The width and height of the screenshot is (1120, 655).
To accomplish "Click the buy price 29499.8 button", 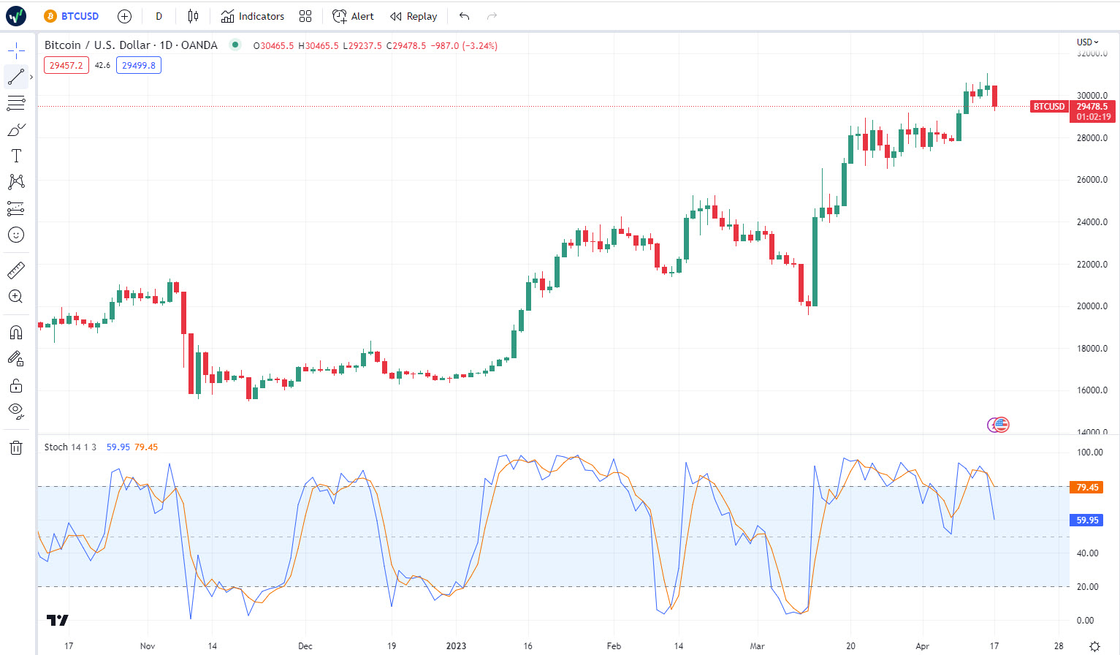I will (x=139, y=65).
